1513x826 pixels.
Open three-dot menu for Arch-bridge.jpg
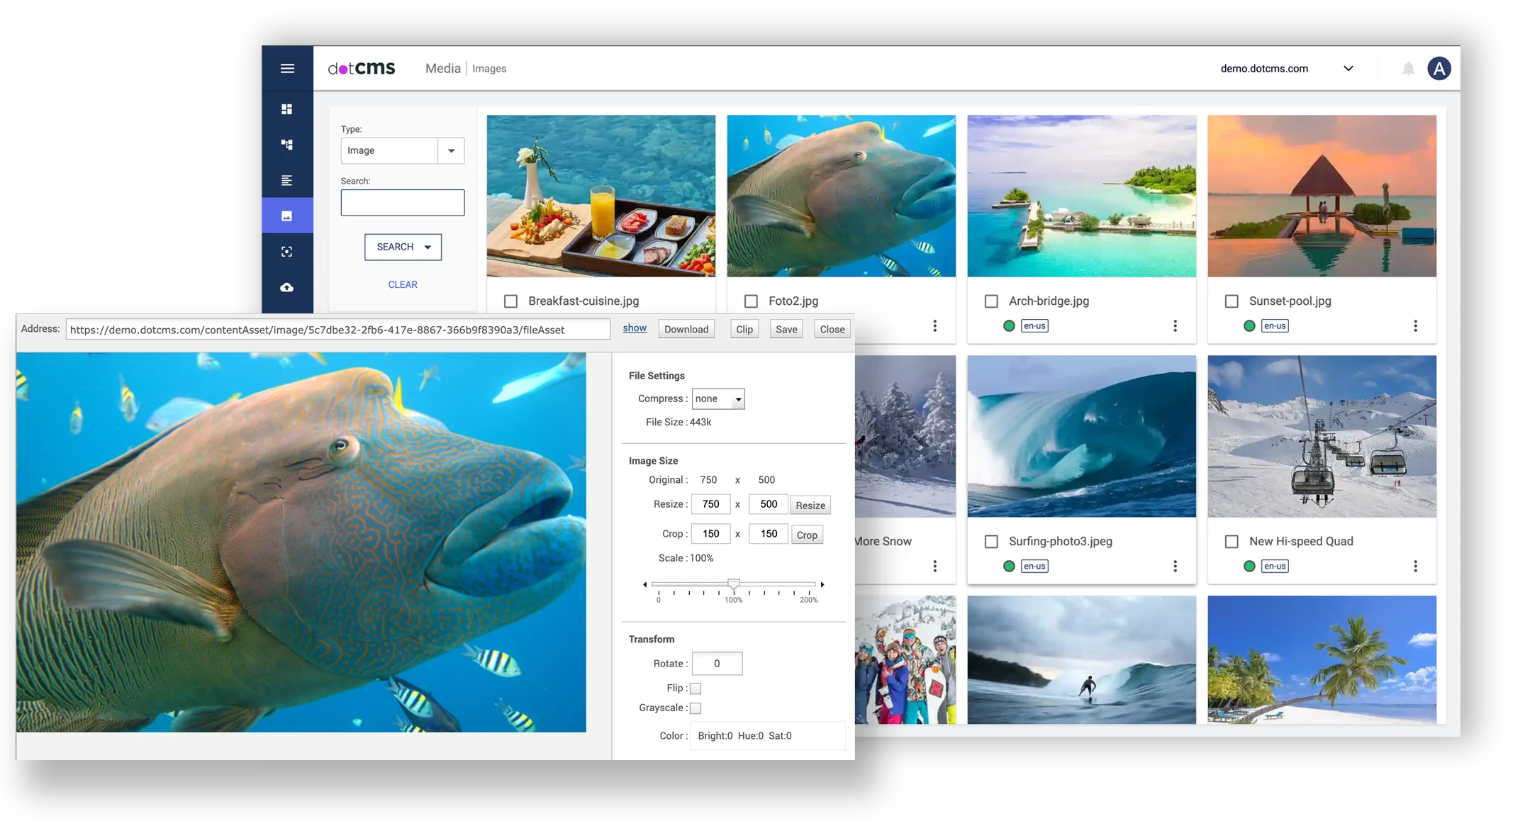coord(1175,325)
